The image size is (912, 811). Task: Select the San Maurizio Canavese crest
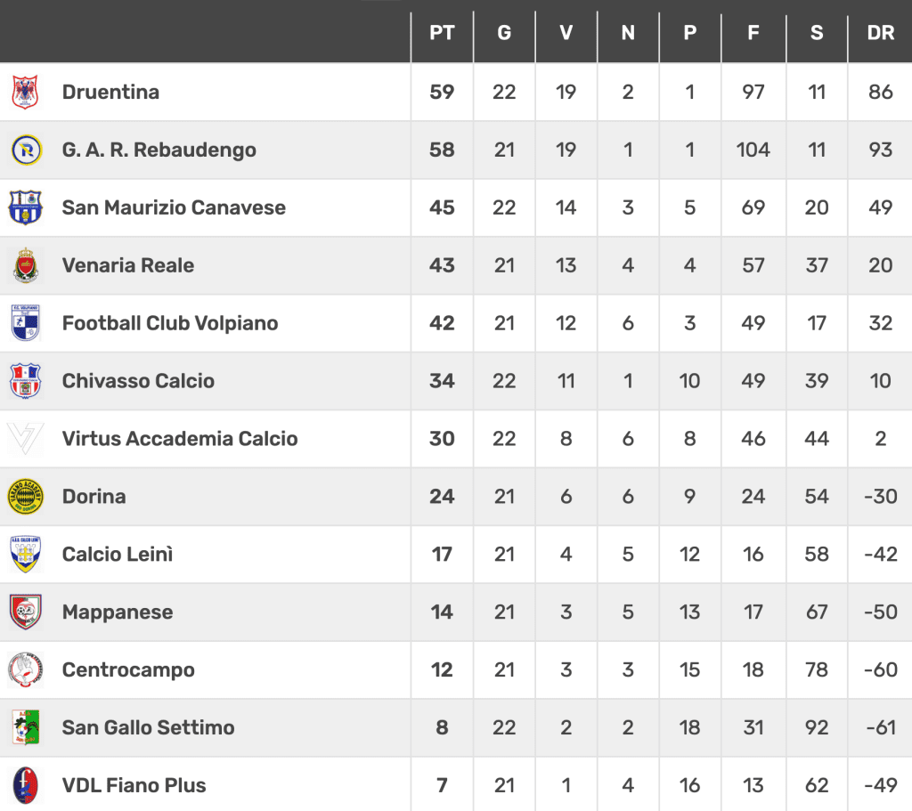pyautogui.click(x=26, y=207)
